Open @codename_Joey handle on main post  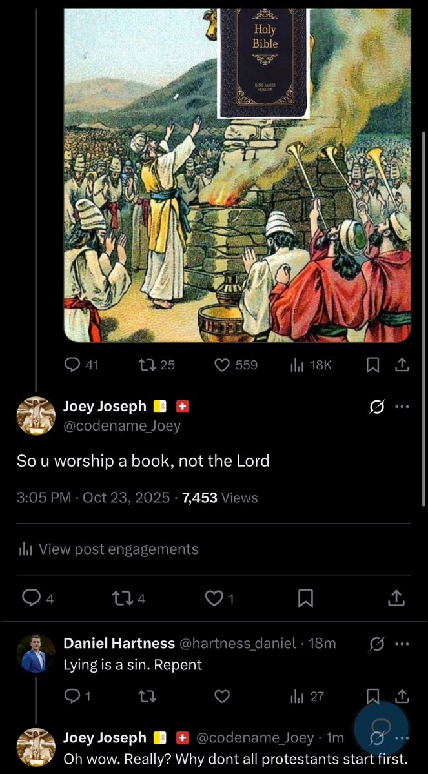click(123, 425)
